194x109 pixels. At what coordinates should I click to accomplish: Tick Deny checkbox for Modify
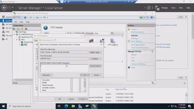80,83
